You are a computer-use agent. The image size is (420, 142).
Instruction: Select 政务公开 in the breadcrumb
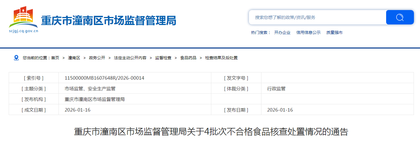97,58
